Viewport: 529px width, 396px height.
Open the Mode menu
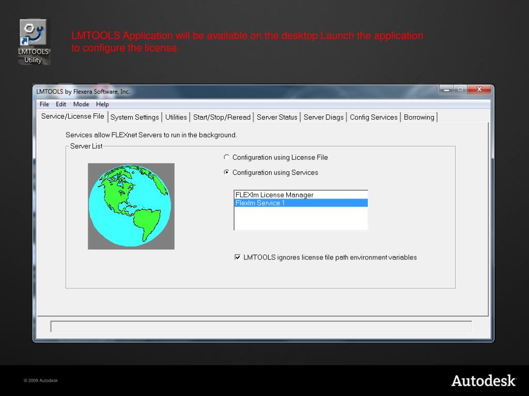pyautogui.click(x=81, y=104)
